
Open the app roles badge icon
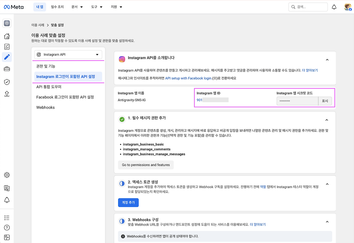tap(7, 188)
